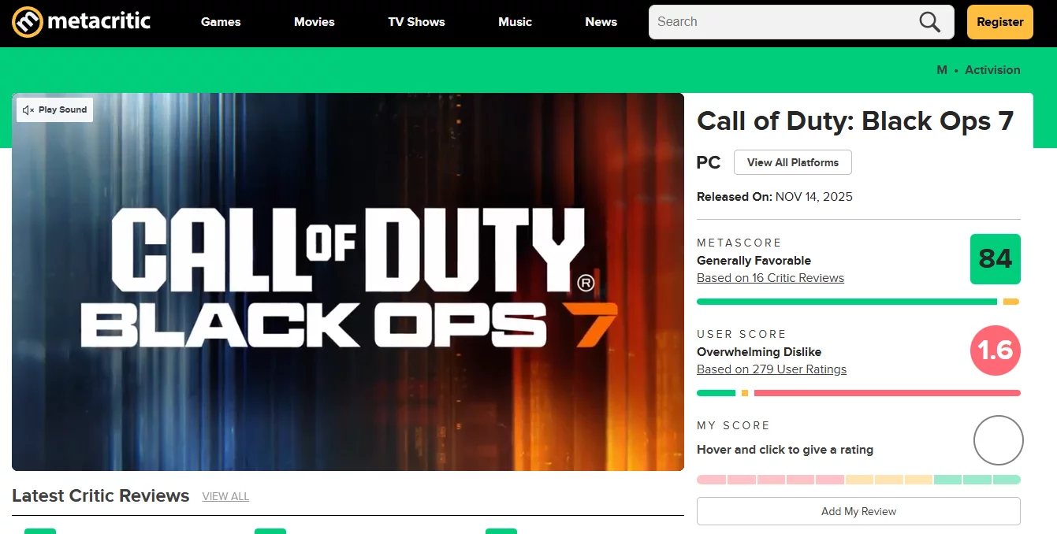Click the Register button
The width and height of the screenshot is (1057, 534).
pyautogui.click(x=1000, y=22)
